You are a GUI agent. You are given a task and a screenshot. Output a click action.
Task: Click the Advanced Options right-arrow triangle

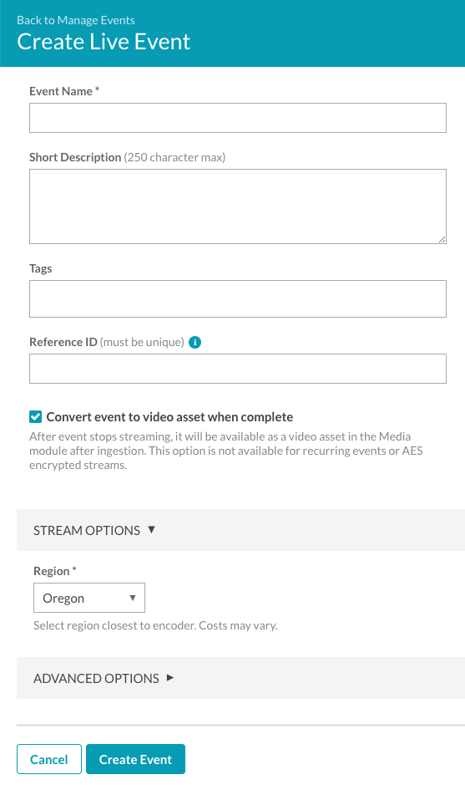tap(170, 678)
